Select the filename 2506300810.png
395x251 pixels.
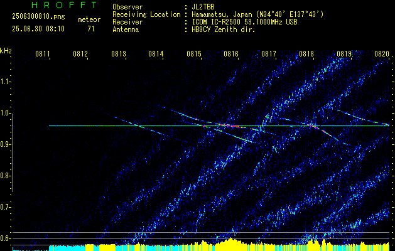click(38, 16)
